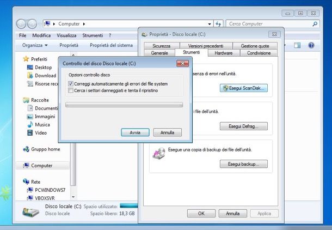Uncheck Correggi automaticamente gli errori checkbox
The height and width of the screenshot is (230, 332).
pyautogui.click(x=71, y=84)
